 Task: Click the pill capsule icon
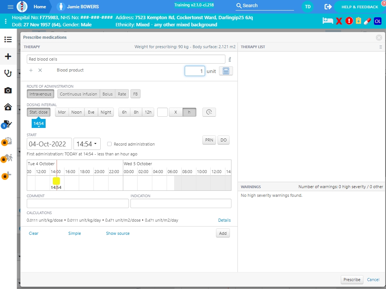pyautogui.click(x=367, y=21)
